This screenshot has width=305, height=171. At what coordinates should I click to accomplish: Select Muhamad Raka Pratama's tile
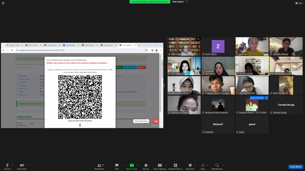(218, 104)
